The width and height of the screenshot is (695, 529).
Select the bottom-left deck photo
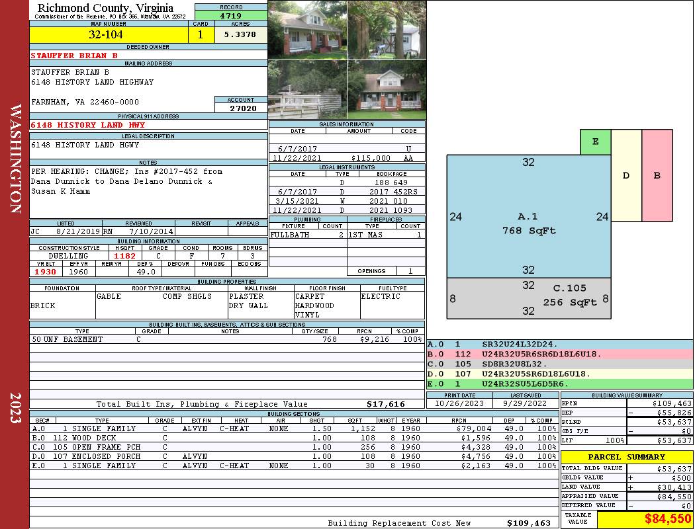coord(307,90)
